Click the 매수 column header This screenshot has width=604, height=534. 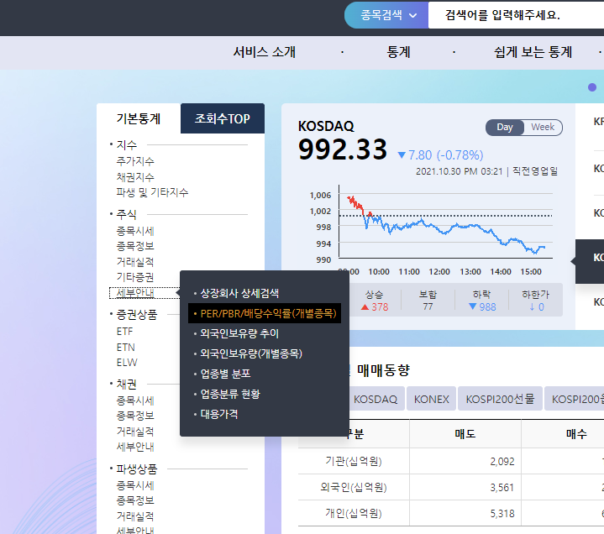[576, 434]
